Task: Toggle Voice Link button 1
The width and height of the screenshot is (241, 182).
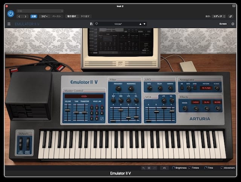Action: coord(92,108)
